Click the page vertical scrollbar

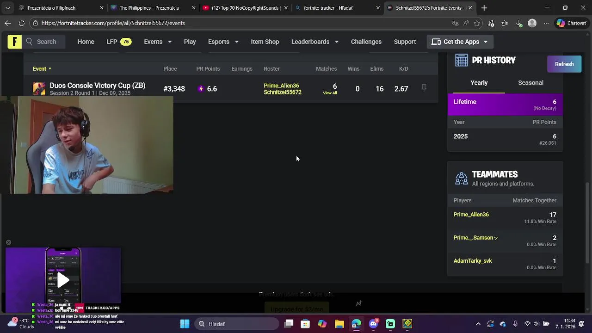[588, 222]
